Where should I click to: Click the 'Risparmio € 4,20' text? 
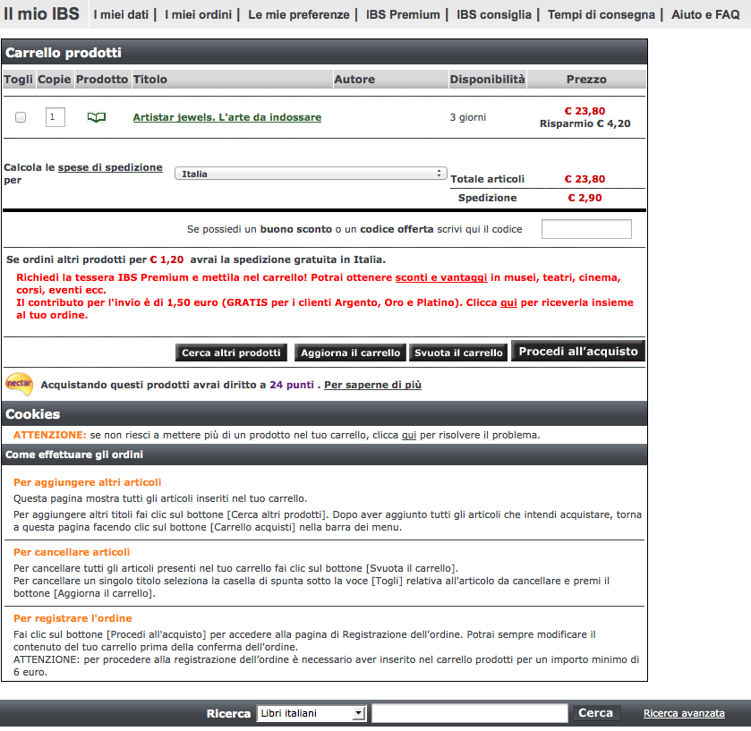coord(585,123)
